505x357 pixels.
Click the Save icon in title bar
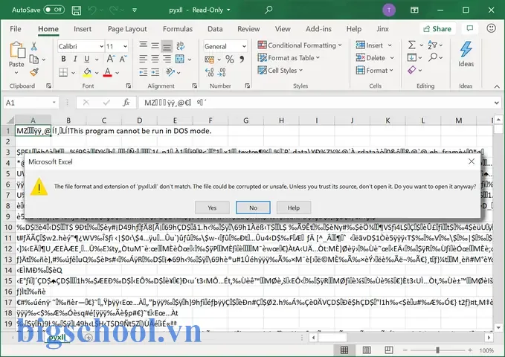77,10
